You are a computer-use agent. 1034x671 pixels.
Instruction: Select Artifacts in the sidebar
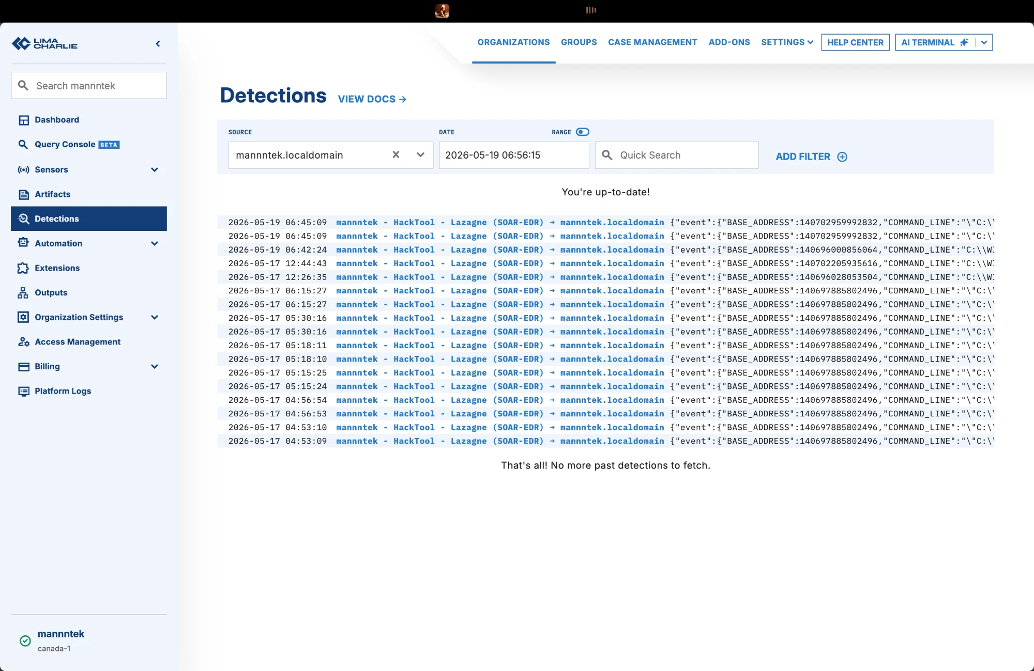pyautogui.click(x=89, y=194)
